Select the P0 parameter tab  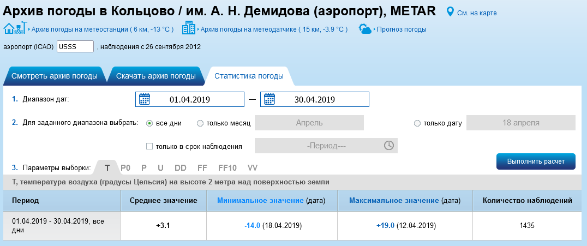[125, 167]
